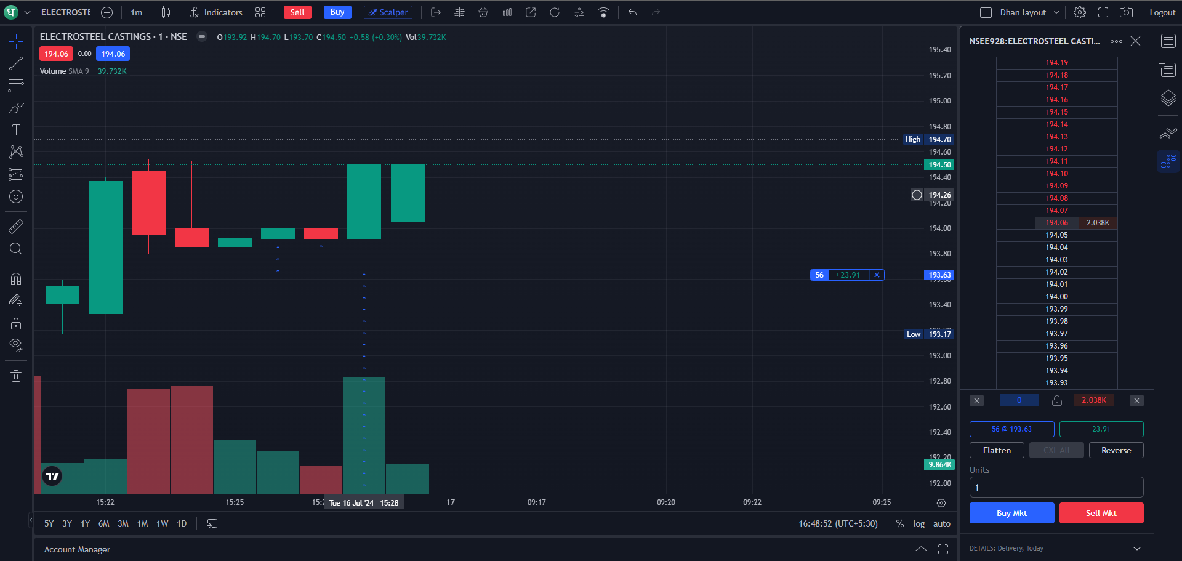The image size is (1182, 561).
Task: Select the brush drawing tool
Action: [x=16, y=108]
